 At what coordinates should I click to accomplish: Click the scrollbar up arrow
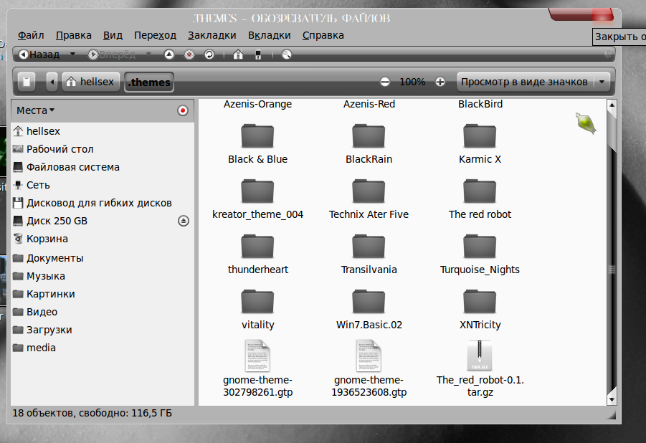click(x=612, y=105)
